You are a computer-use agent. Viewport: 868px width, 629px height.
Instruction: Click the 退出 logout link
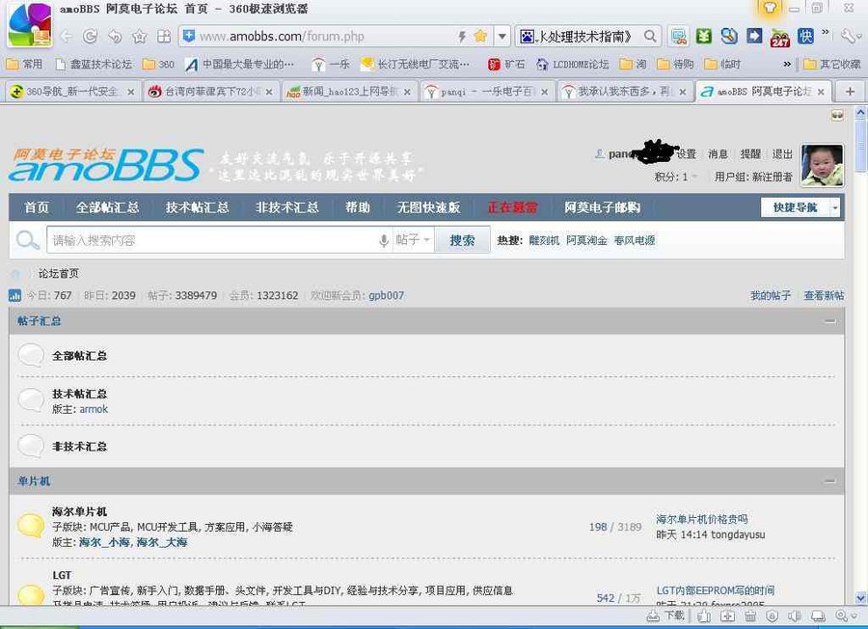pyautogui.click(x=782, y=154)
